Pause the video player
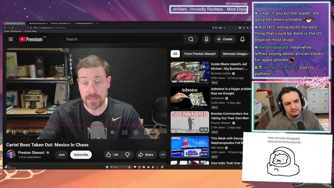The image size is (334, 188). 13,132
